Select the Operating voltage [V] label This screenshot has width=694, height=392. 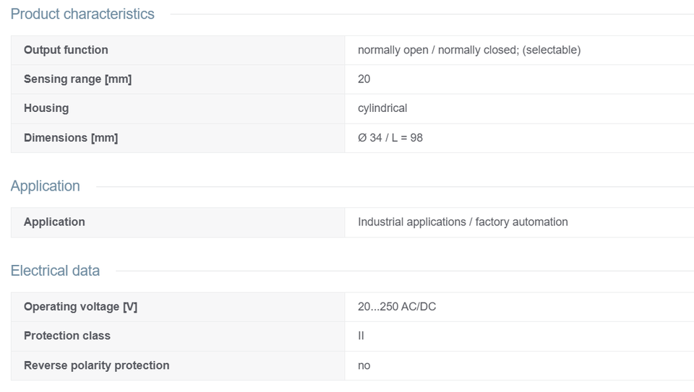coord(80,307)
